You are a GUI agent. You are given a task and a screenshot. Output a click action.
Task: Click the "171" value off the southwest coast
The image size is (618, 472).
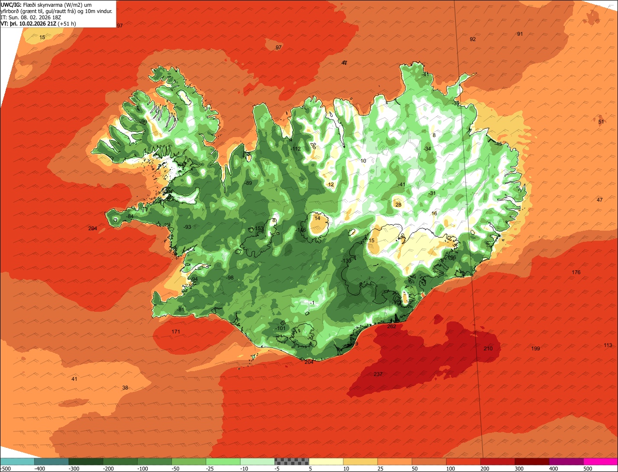(x=176, y=332)
